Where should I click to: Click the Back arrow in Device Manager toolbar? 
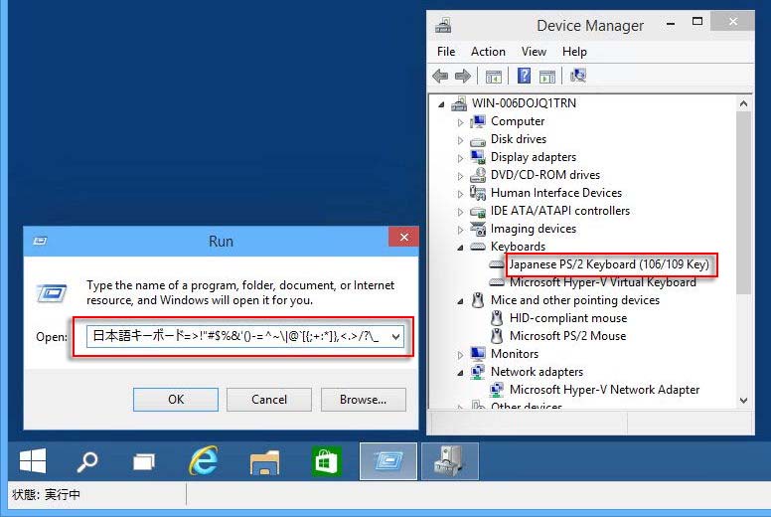pos(440,76)
